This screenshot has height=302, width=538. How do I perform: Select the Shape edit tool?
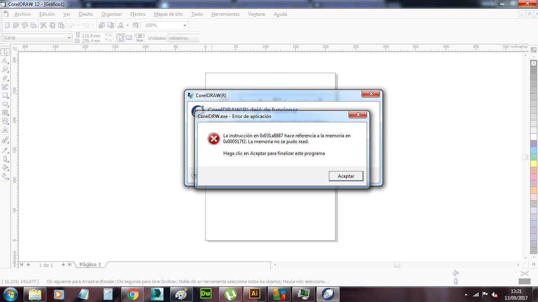[6, 61]
